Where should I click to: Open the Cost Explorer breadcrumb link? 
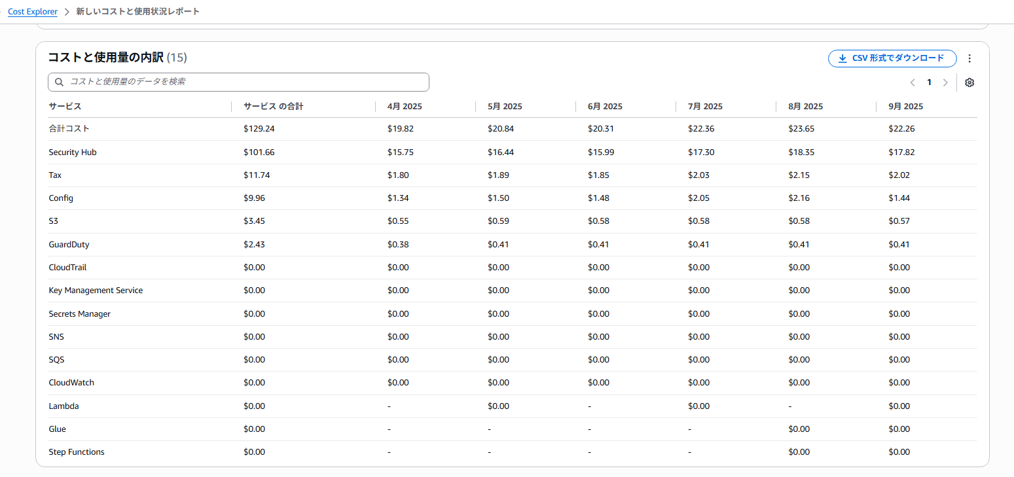(33, 12)
